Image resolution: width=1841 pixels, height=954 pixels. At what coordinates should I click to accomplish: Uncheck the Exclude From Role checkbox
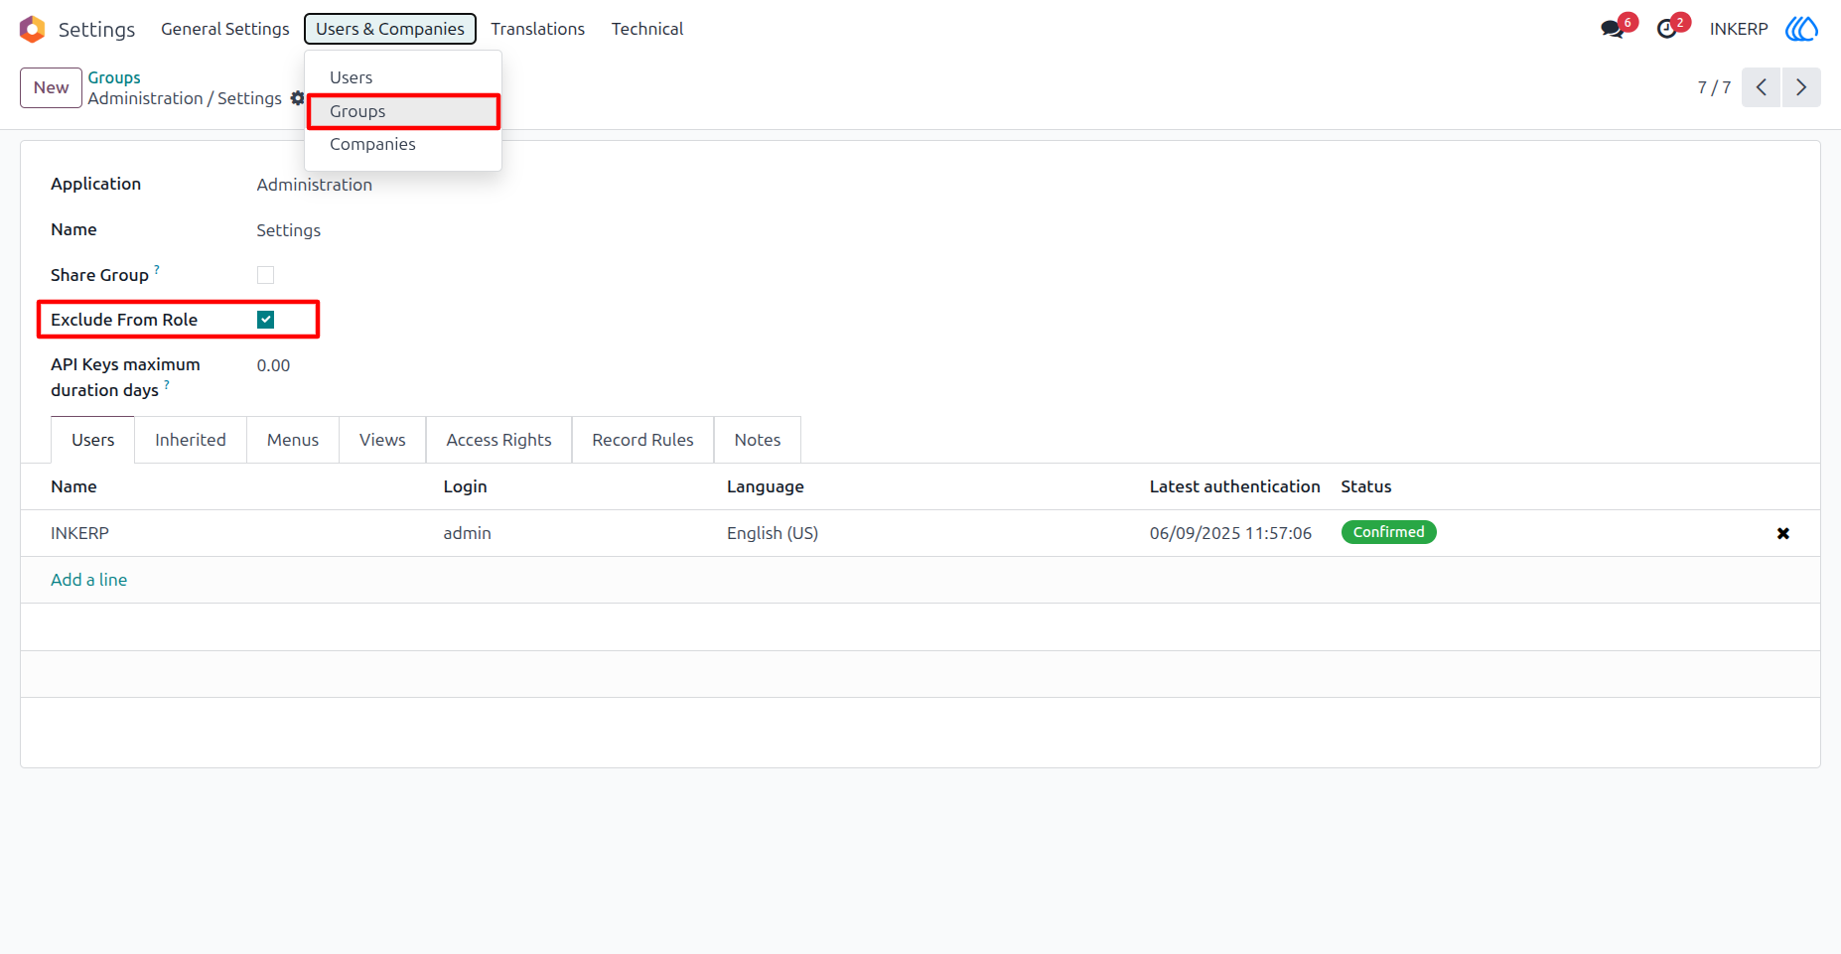[x=265, y=320]
